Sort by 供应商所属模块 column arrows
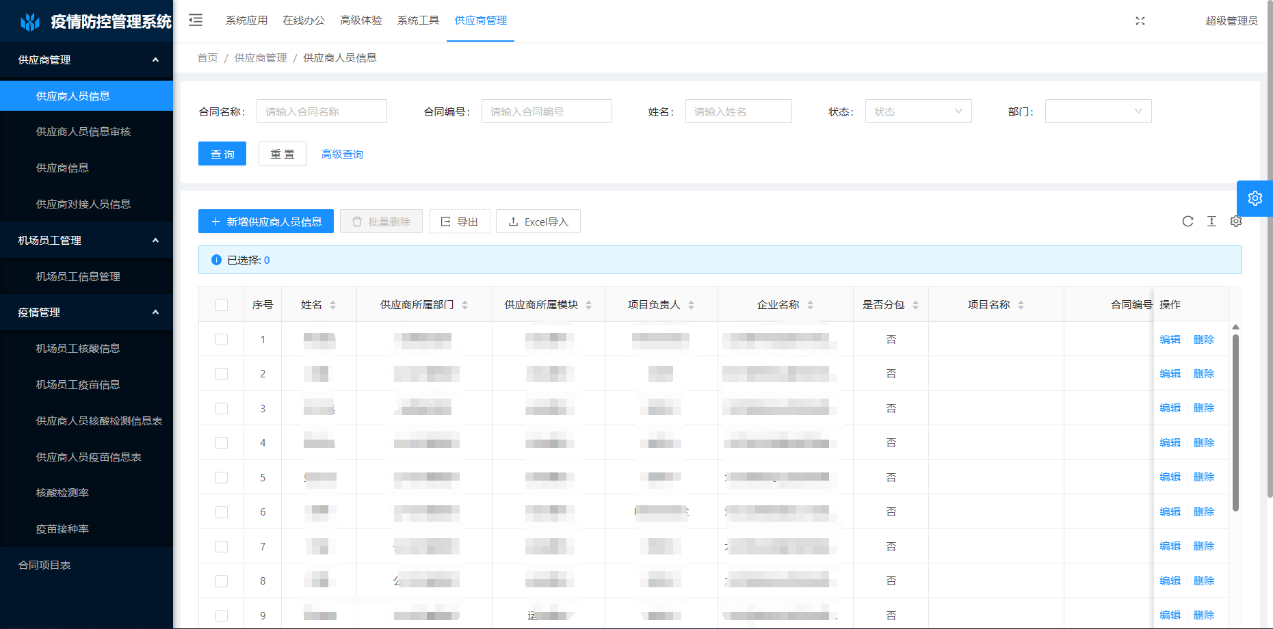 [588, 305]
